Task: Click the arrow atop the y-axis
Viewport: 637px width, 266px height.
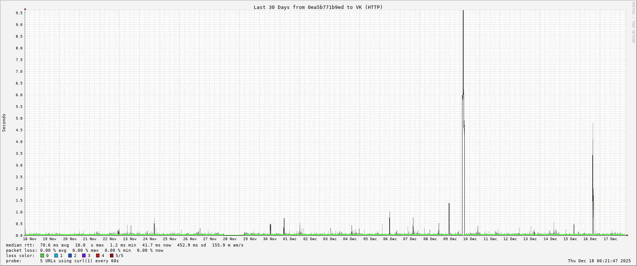Action: coord(25,9)
